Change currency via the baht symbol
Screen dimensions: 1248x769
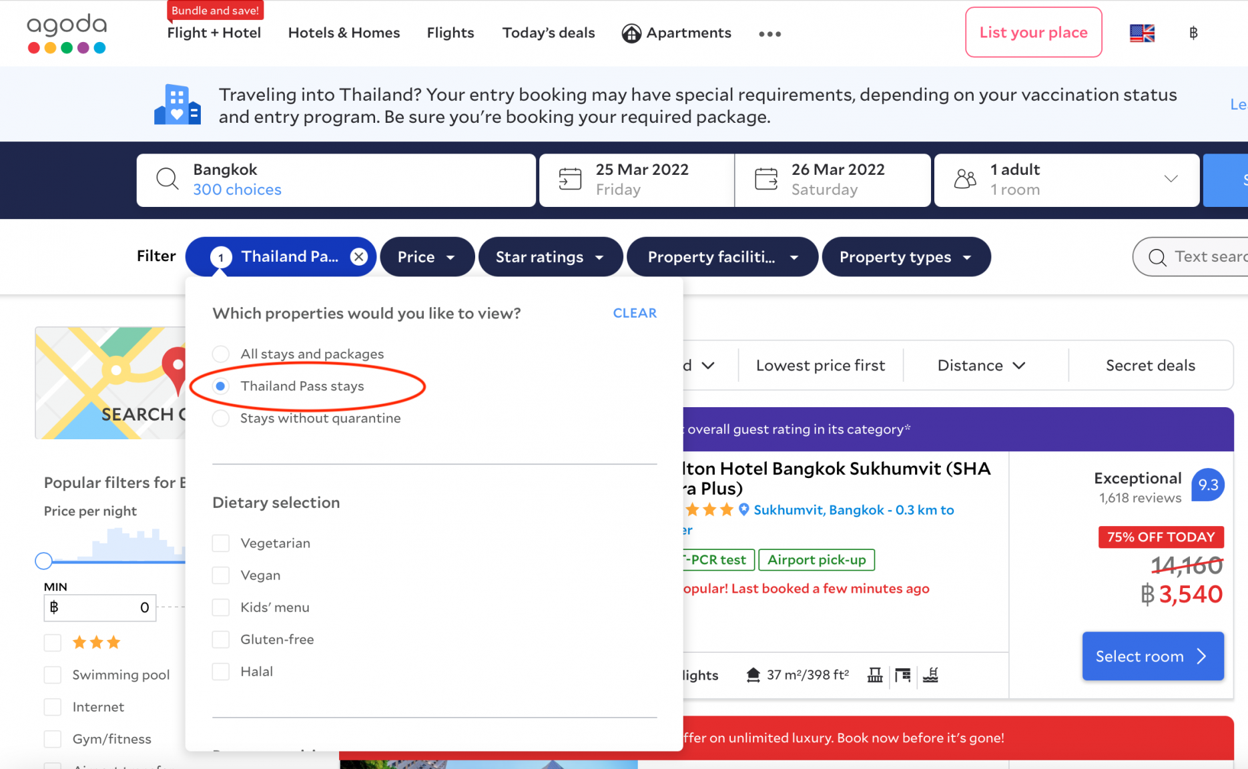point(1193,33)
